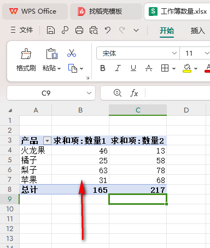Viewport: 210px width, 248px height.
Task: Click the 总计 cell
Action: 36,190
